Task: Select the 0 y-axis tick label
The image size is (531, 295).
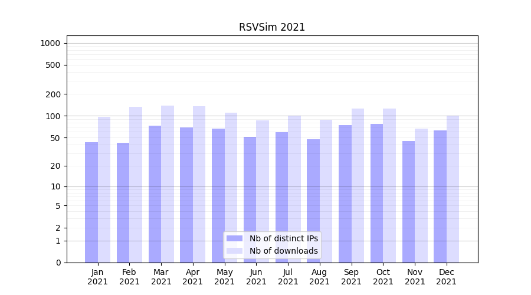Action: 58,263
